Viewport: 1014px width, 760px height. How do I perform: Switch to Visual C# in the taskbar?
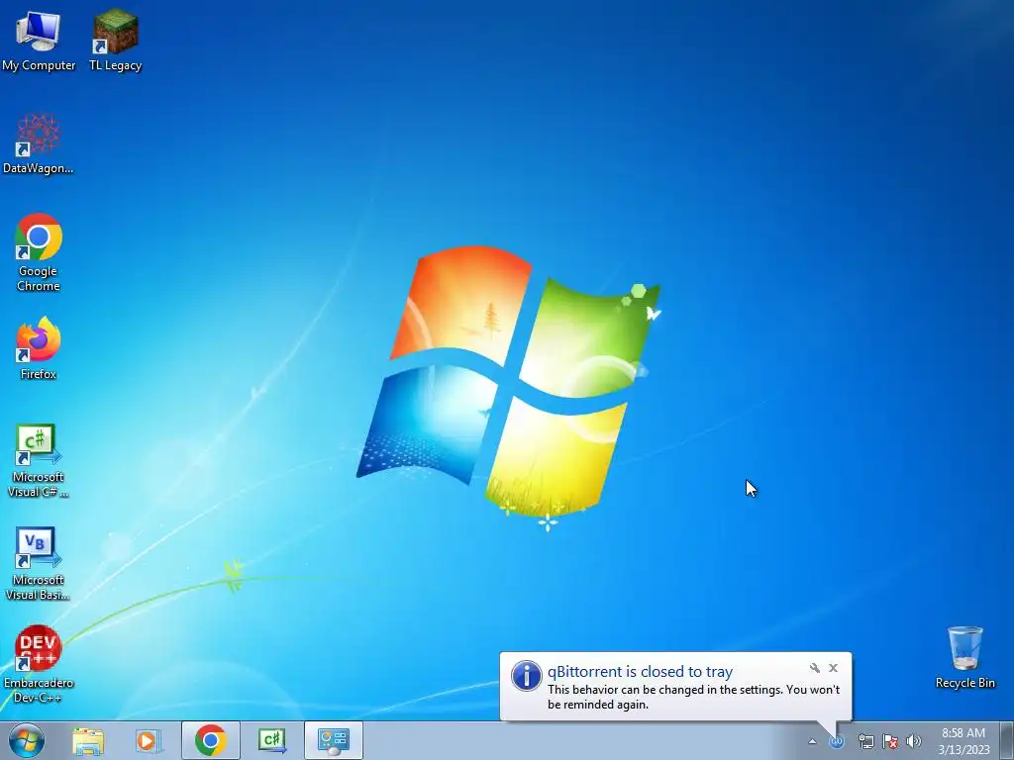(x=271, y=740)
